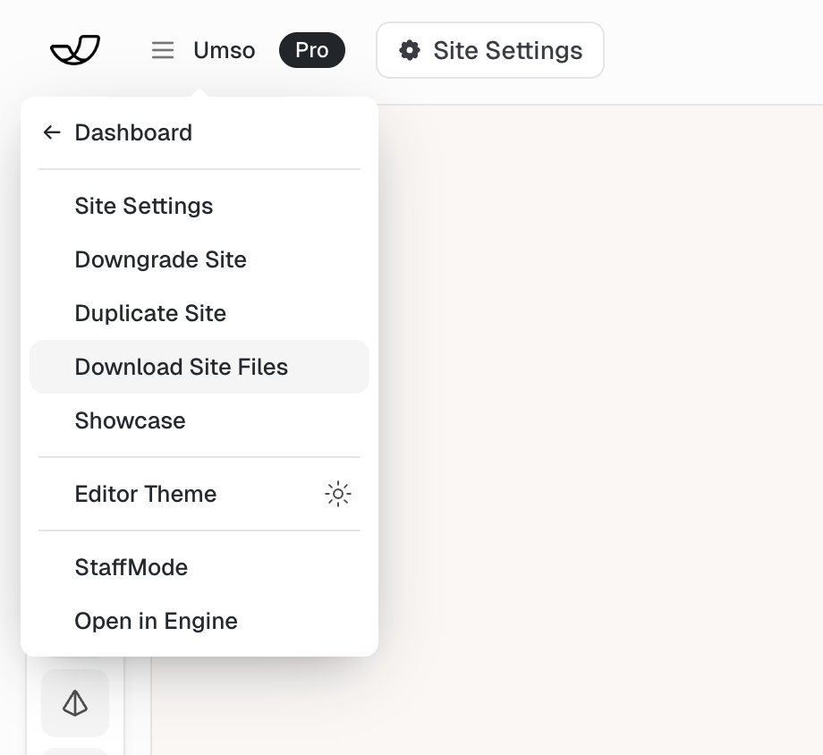Return to Dashboard from the menu

[133, 132]
